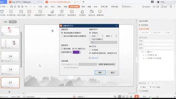Screen dimensions: 176x99
Task: Switch to the Animation (动画) ribbon tab
Action: [x=65, y=7]
